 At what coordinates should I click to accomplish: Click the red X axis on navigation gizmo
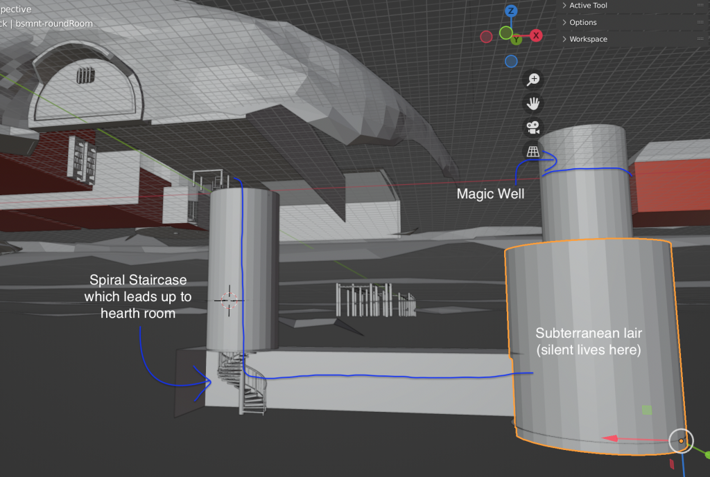coord(536,35)
